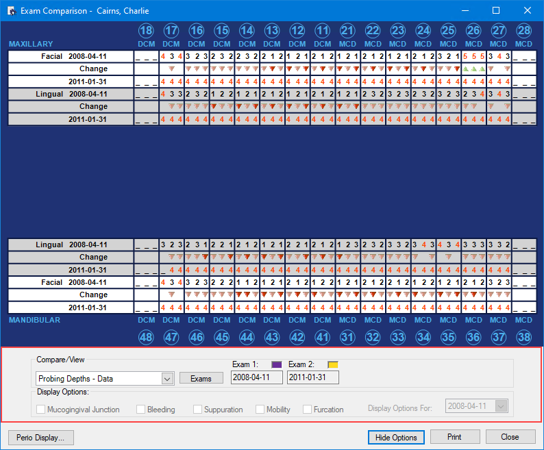Click tooth 11 icon in maxillary header
544x450 pixels.
pos(322,30)
